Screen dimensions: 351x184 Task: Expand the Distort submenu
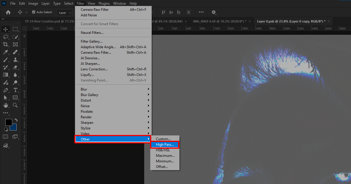[113, 100]
